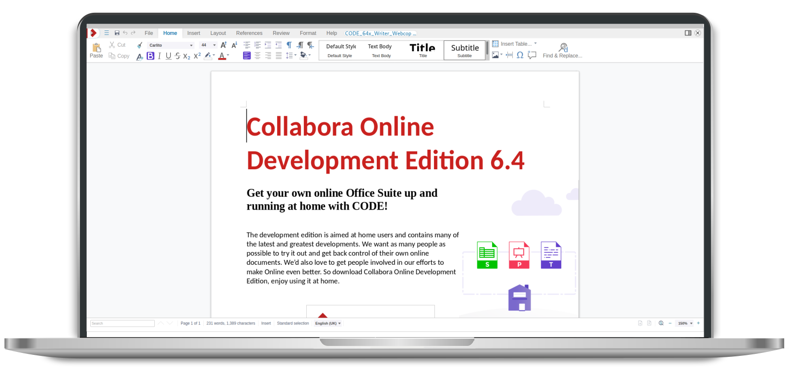Click the Standard selection status item
789x378 pixels.
point(293,323)
